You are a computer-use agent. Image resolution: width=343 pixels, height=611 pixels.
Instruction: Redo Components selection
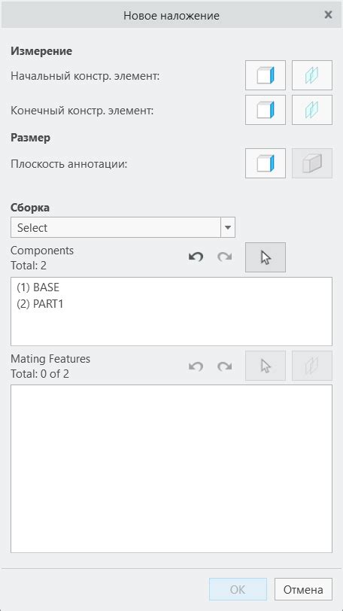click(225, 257)
